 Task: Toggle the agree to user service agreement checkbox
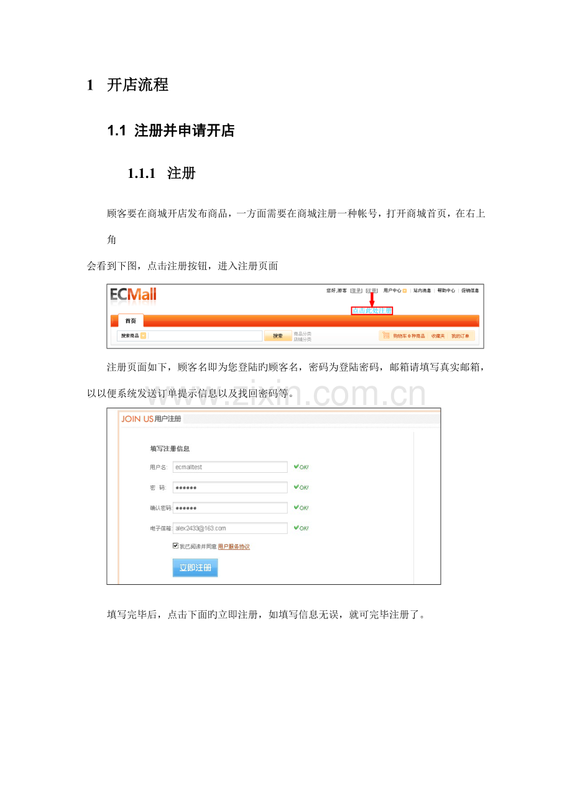[175, 546]
